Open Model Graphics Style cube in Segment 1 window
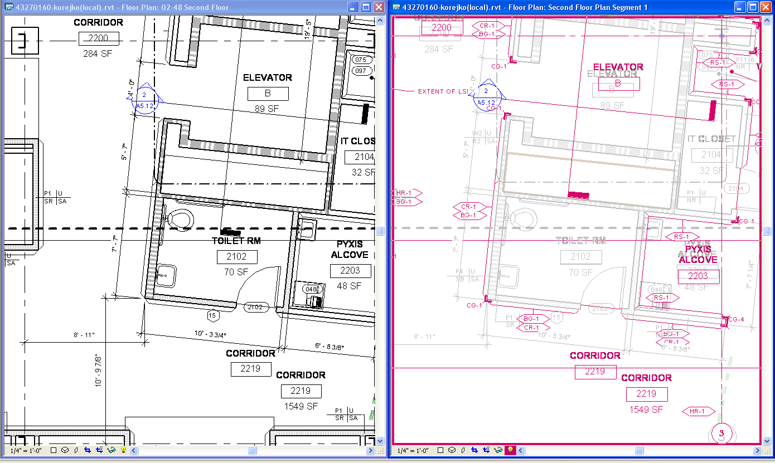The height and width of the screenshot is (463, 775). coord(452,450)
